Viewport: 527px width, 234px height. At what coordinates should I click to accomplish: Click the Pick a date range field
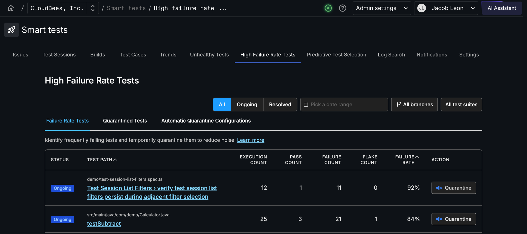(344, 105)
